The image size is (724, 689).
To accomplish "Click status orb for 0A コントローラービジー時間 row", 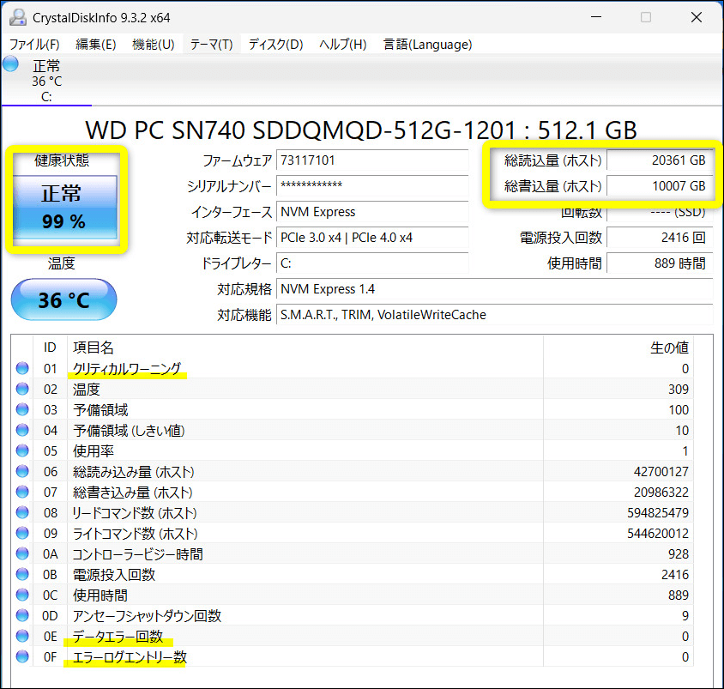I will coord(22,553).
